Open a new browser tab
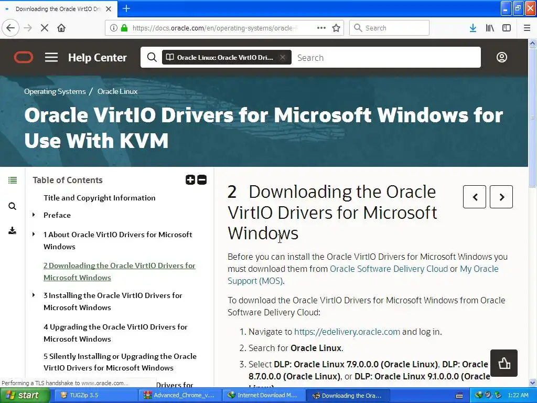This screenshot has width=537, height=403. [126, 8]
